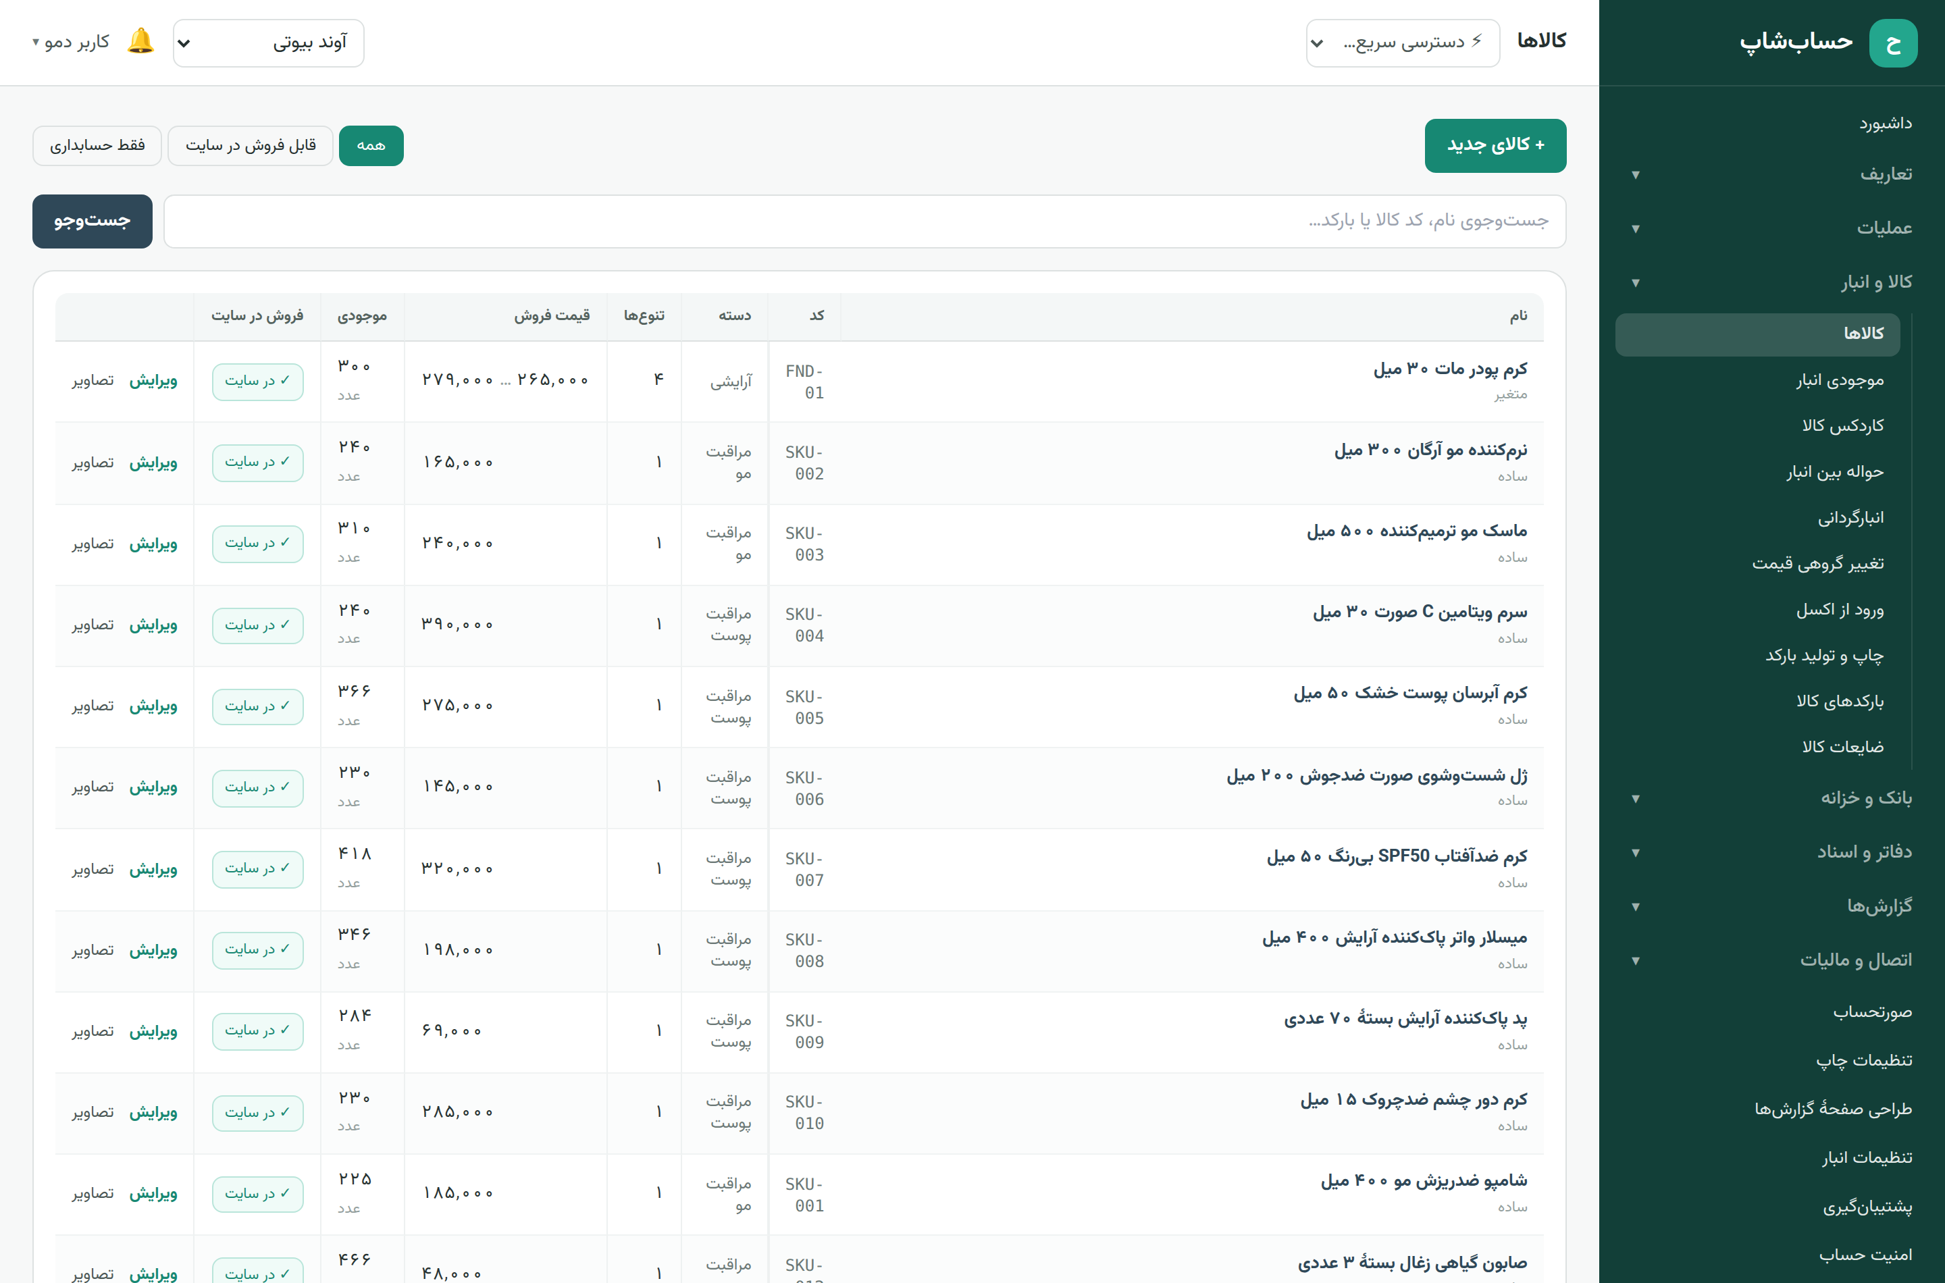Click the موجودی column header

pyautogui.click(x=363, y=316)
